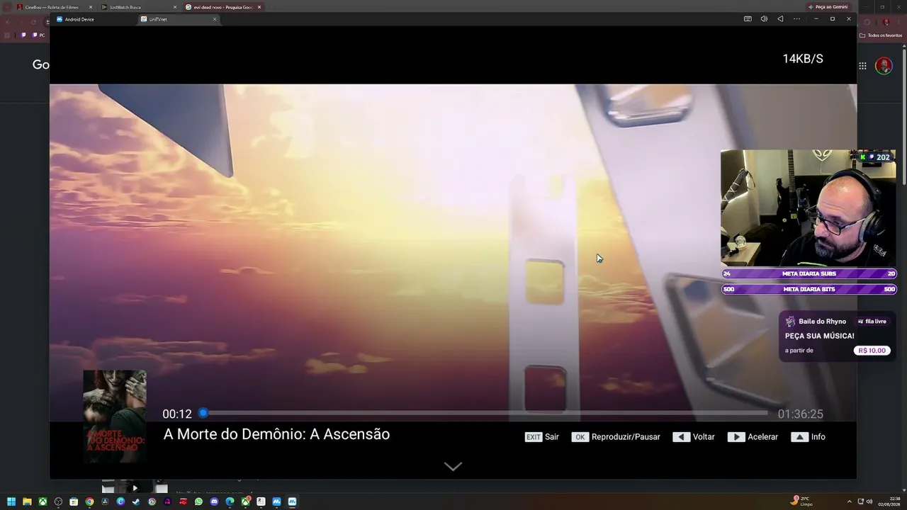The image size is (907, 510).
Task: Open the Windows Start menu
Action: (x=11, y=501)
